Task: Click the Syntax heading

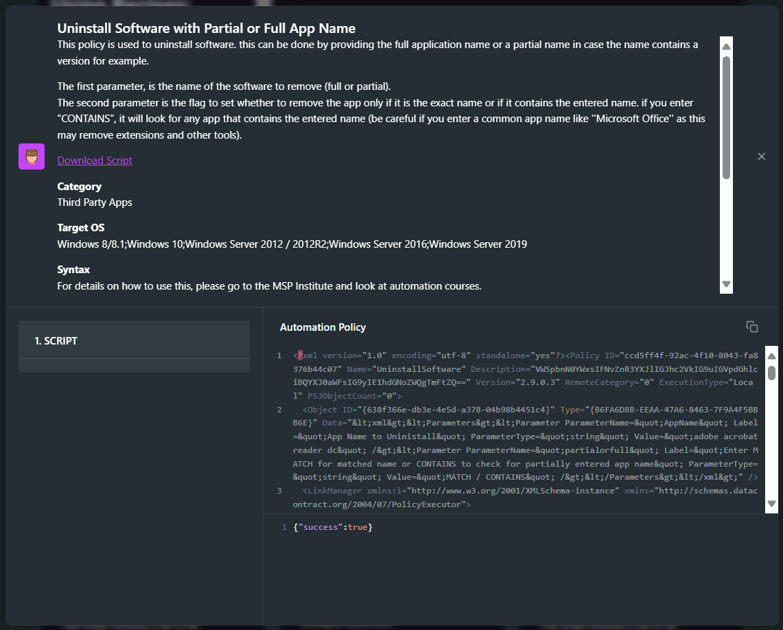Action: 73,270
